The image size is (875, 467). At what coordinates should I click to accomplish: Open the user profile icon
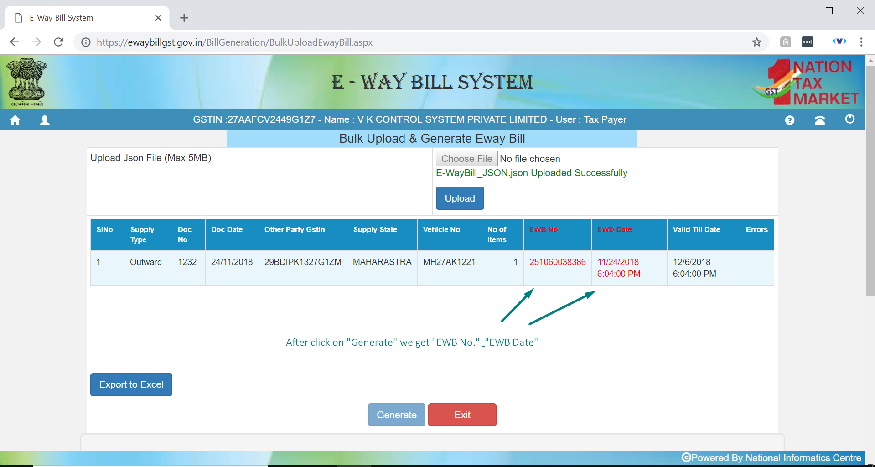45,120
